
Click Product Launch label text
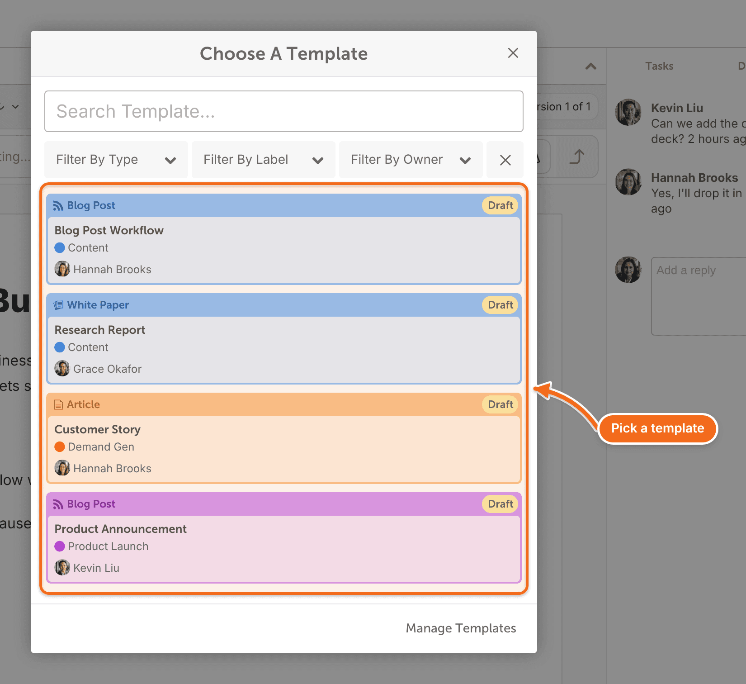(108, 546)
